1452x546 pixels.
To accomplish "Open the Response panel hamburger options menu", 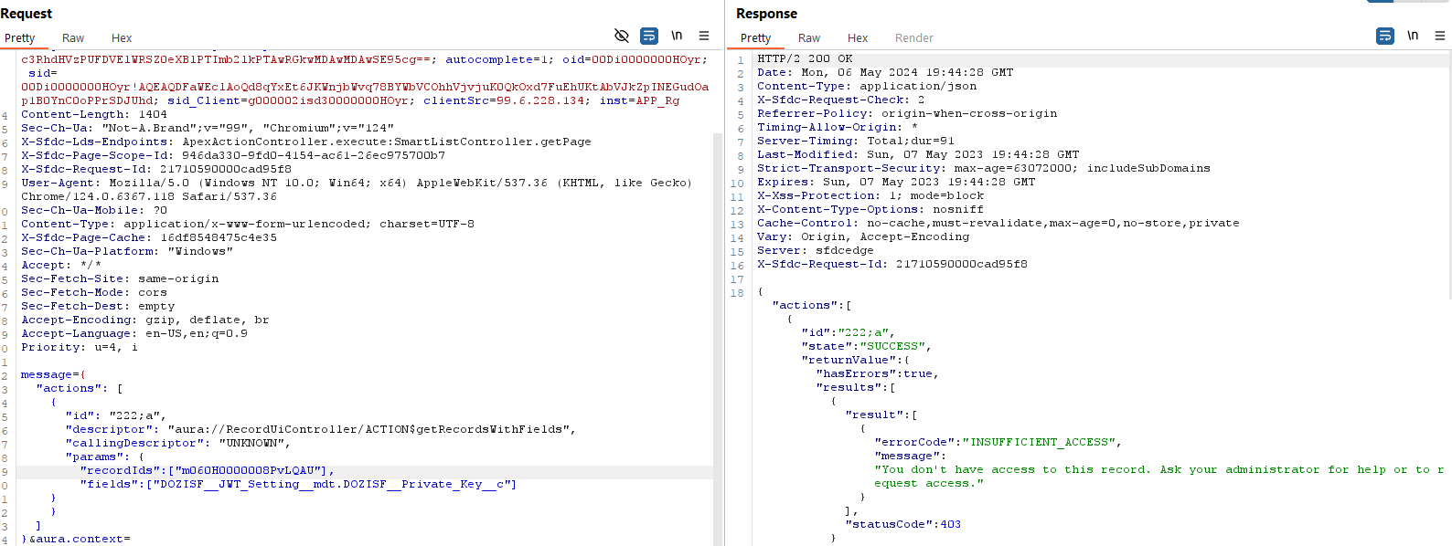I will point(1440,36).
